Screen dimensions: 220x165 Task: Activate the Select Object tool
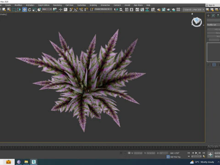click(4, 10)
